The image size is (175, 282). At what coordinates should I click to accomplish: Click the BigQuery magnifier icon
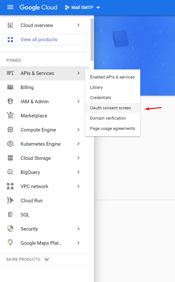[10, 172]
